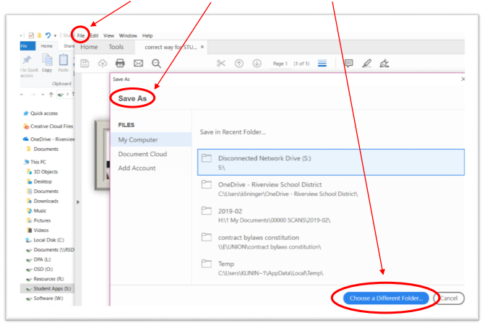This screenshot has height=323, width=482.
Task: Click the envelope email icon
Action: point(138,64)
